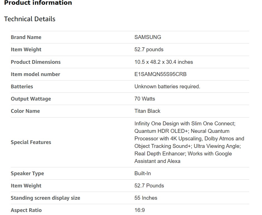
Task: Select the Color Name label
Action: (x=25, y=111)
